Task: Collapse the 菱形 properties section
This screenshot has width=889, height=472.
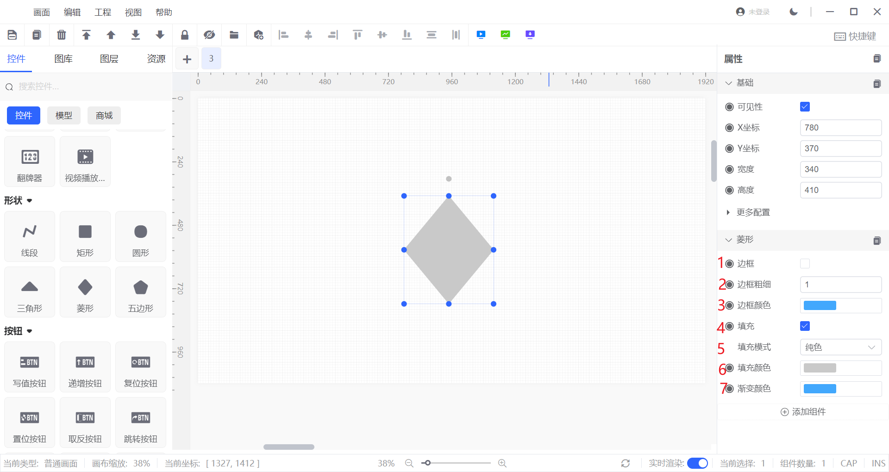Action: 729,240
